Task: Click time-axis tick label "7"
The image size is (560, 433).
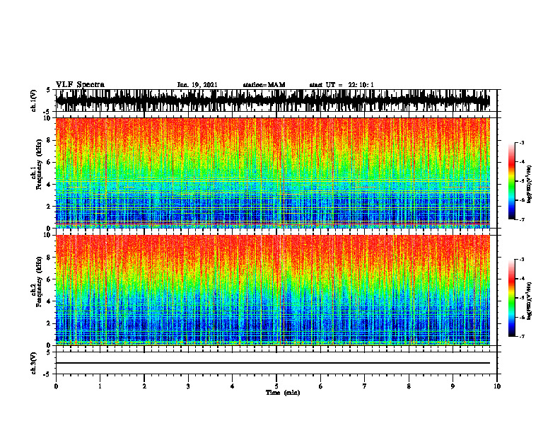Action: (x=365, y=386)
